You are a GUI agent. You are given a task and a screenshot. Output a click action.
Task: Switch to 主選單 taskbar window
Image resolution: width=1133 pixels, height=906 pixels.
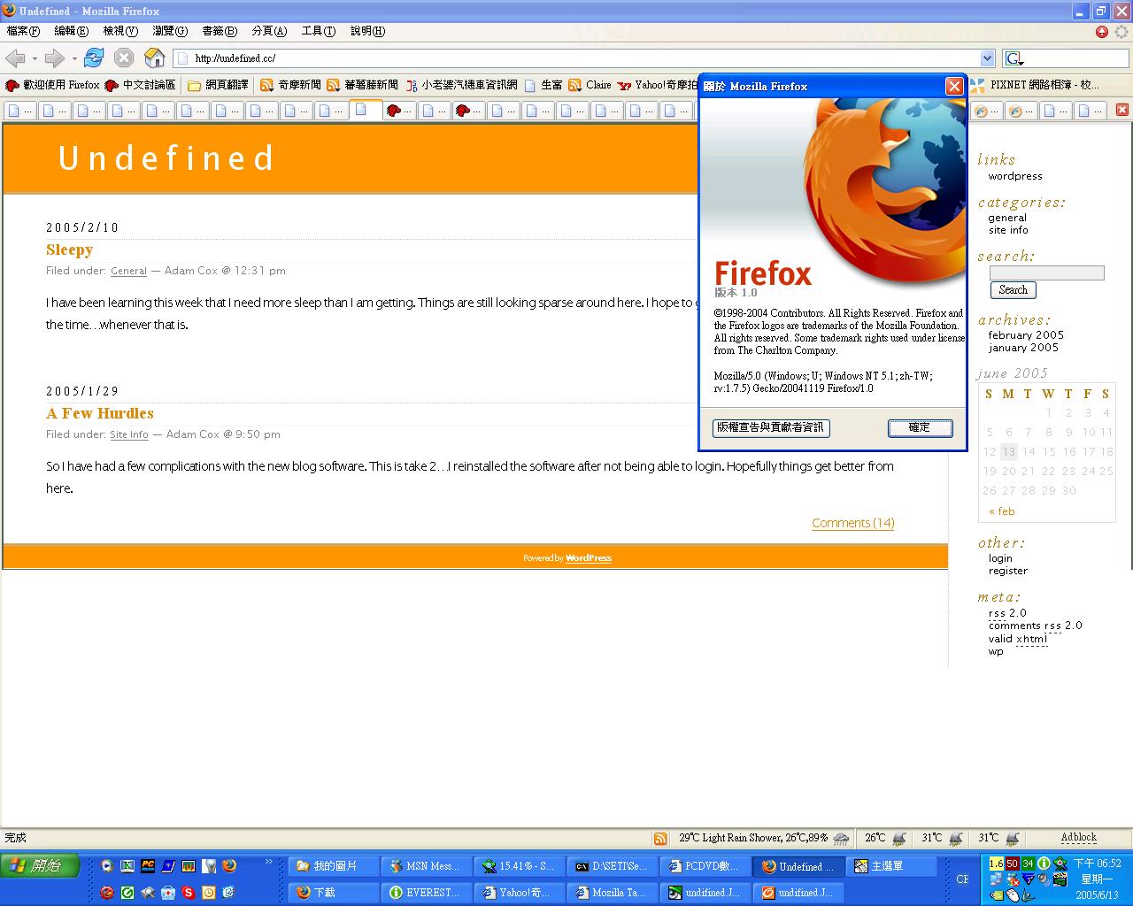click(x=892, y=867)
